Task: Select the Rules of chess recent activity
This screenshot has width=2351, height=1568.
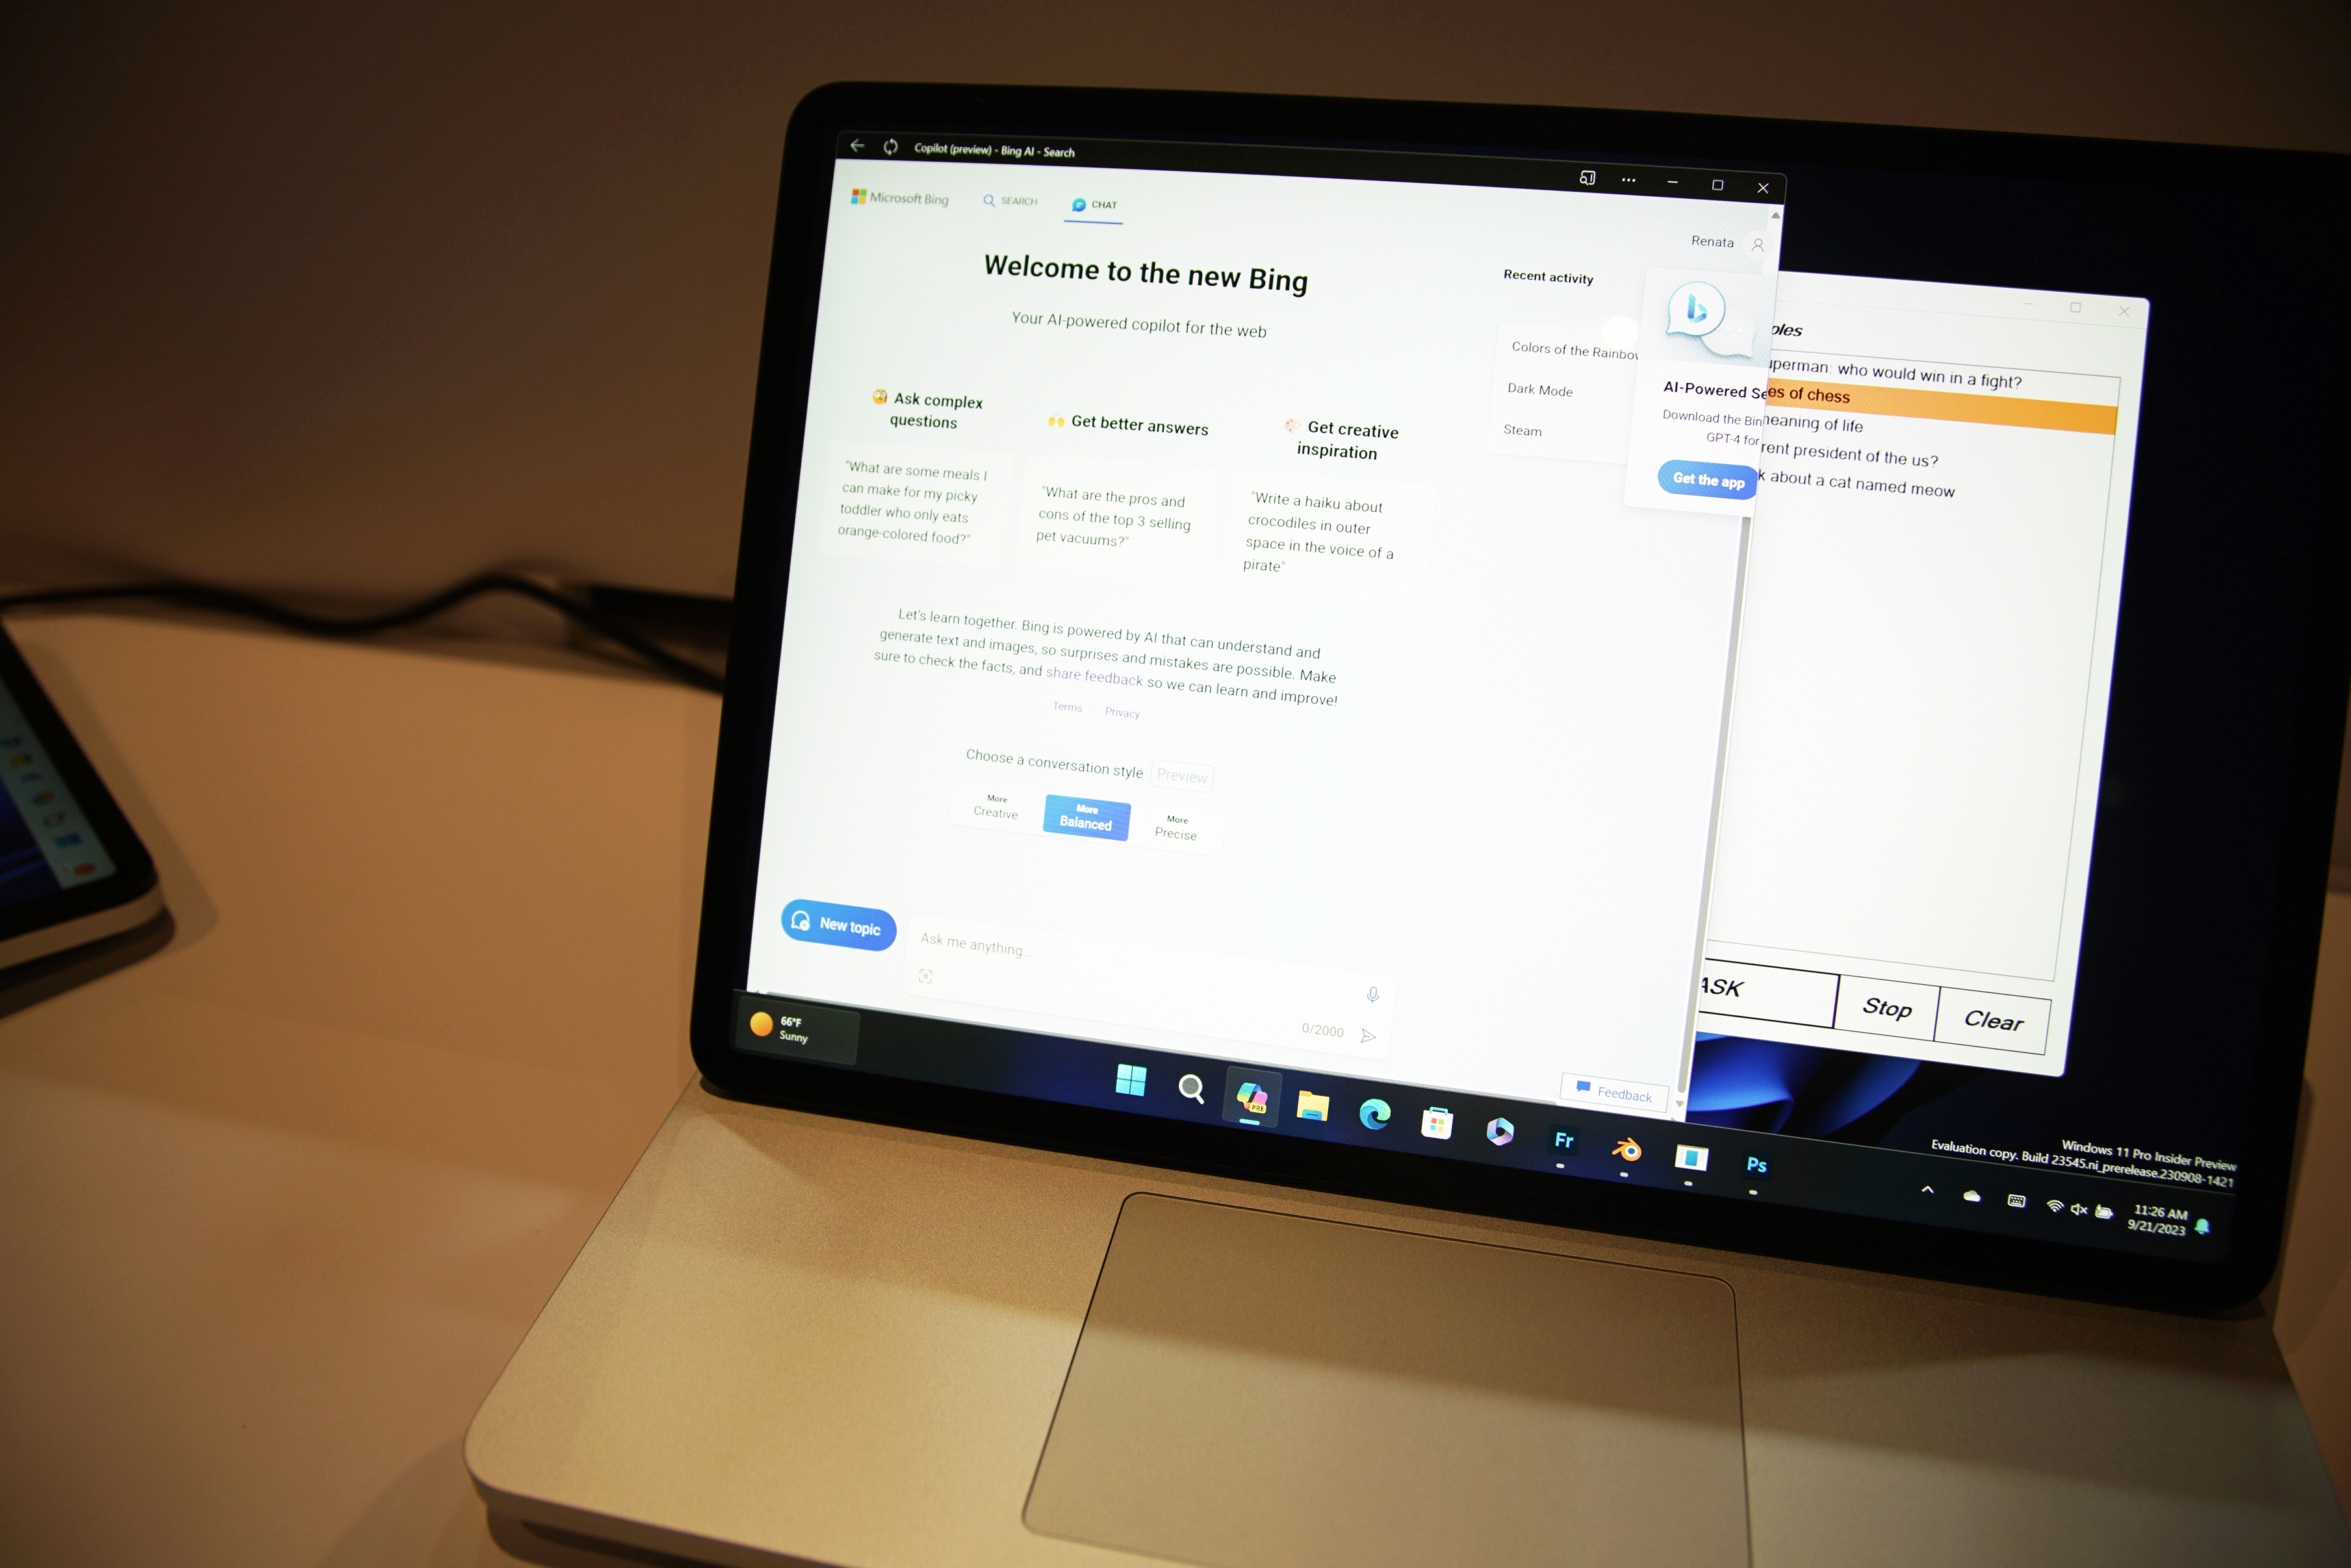Action: [1897, 392]
